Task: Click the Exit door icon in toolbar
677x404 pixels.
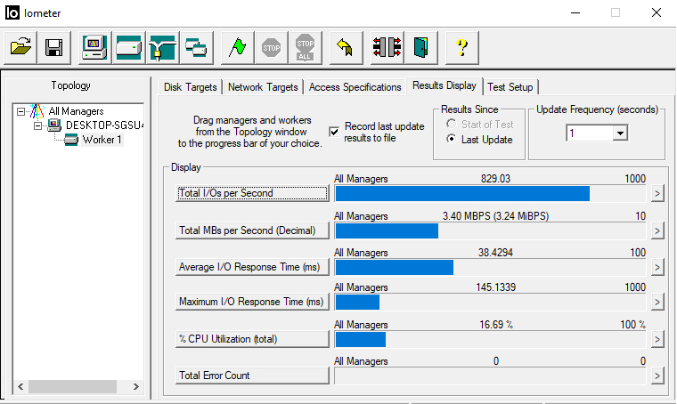Action: click(420, 48)
